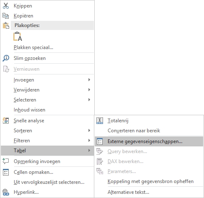Expand the Verwijderen submenu arrow
204x198 pixels.
tap(89, 90)
